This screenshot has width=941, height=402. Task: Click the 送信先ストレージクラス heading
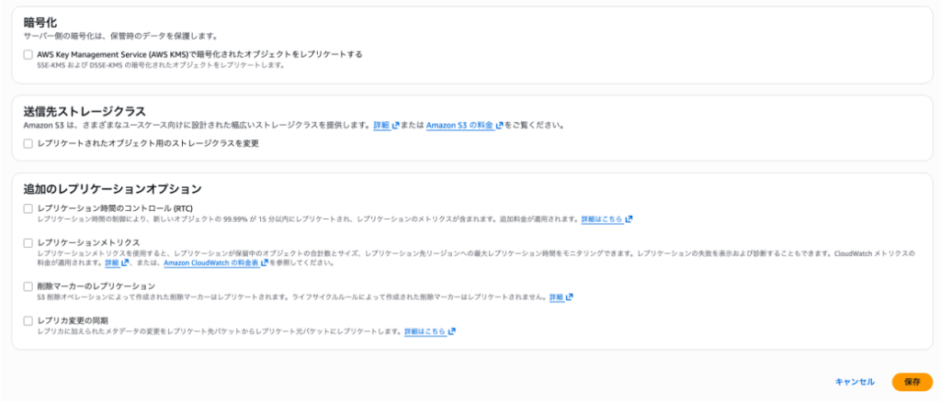(85, 111)
